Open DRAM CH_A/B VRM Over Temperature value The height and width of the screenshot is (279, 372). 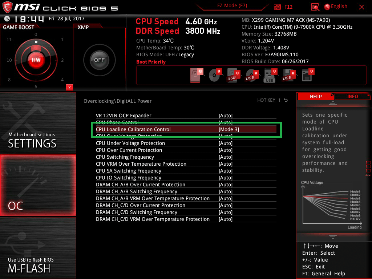click(x=226, y=198)
